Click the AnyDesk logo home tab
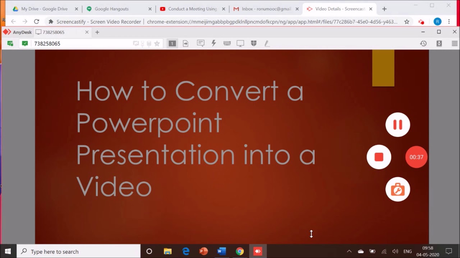Screen dimensions: 460x258 coord(17,32)
